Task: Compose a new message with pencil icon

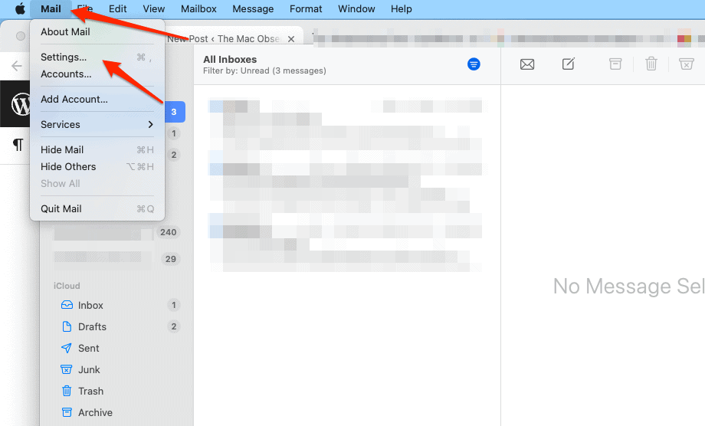Action: tap(569, 64)
